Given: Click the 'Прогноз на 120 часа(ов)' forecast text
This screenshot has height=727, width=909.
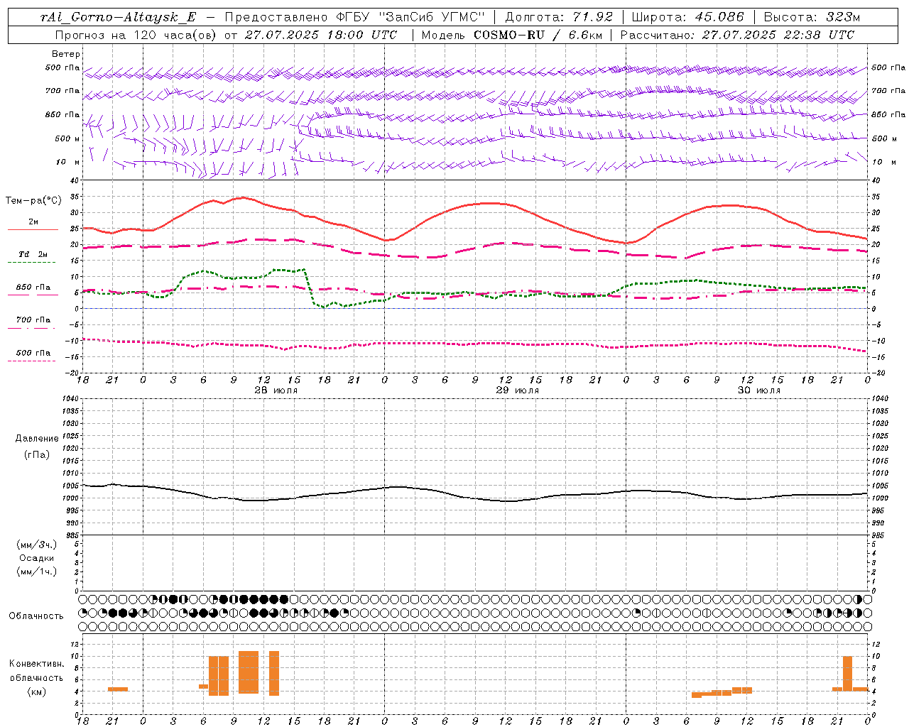Looking at the screenshot, I should coord(137,35).
